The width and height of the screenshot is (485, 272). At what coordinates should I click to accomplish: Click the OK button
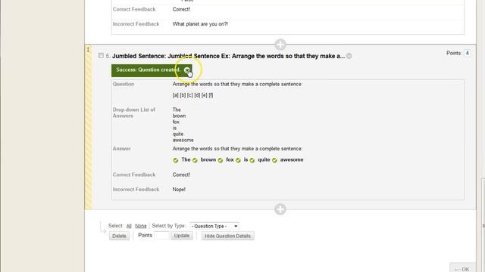click(462, 269)
